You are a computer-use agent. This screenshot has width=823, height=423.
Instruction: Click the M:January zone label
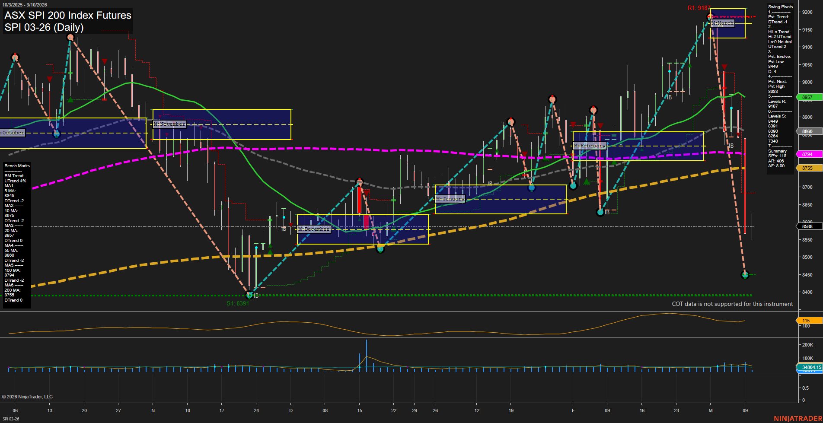tap(451, 198)
